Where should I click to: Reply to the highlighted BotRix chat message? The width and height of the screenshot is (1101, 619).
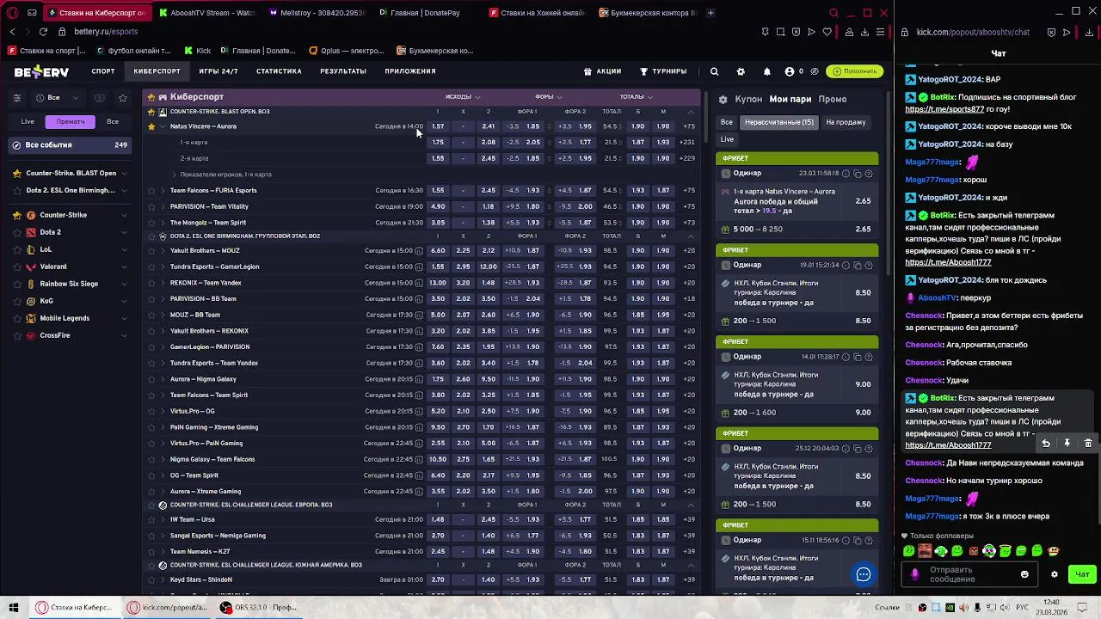click(1046, 444)
